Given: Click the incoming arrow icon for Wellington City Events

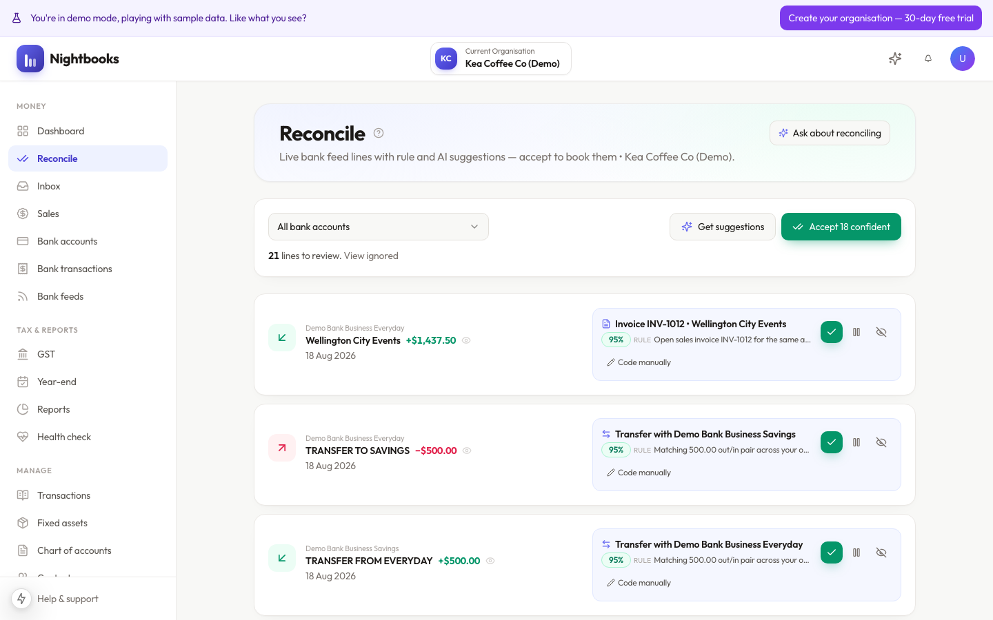Looking at the screenshot, I should coord(282,338).
